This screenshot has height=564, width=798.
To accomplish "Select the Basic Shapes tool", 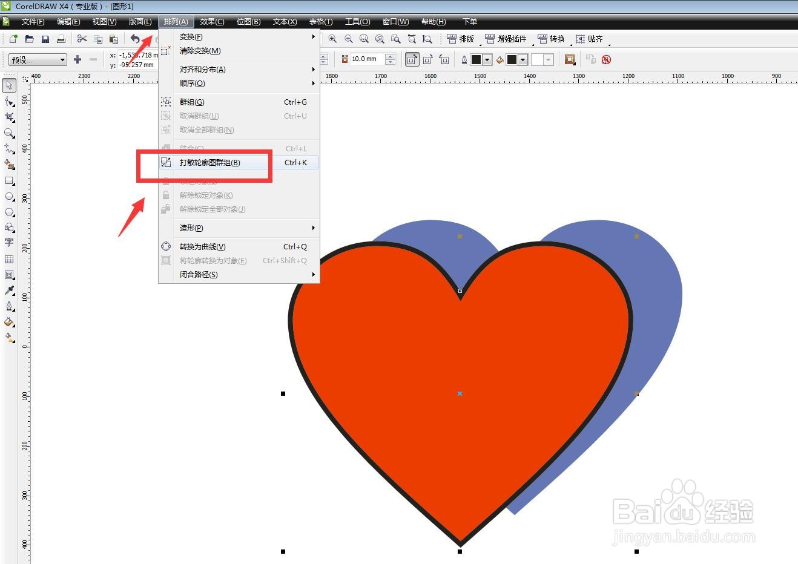I will (9, 228).
